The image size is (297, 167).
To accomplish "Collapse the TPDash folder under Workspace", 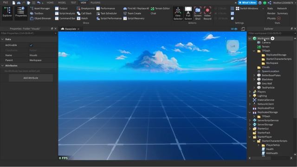I will [254, 51].
